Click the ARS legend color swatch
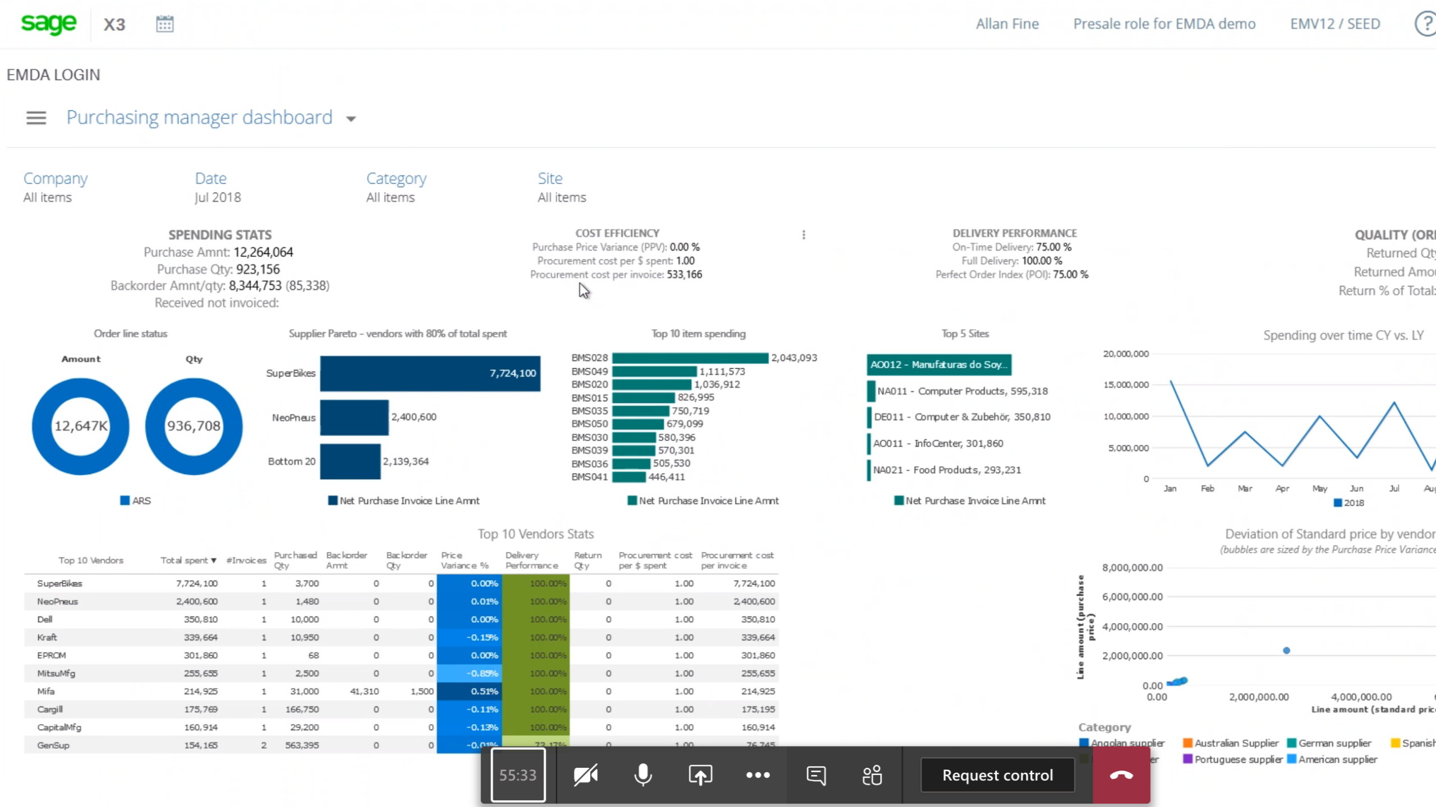 [125, 500]
